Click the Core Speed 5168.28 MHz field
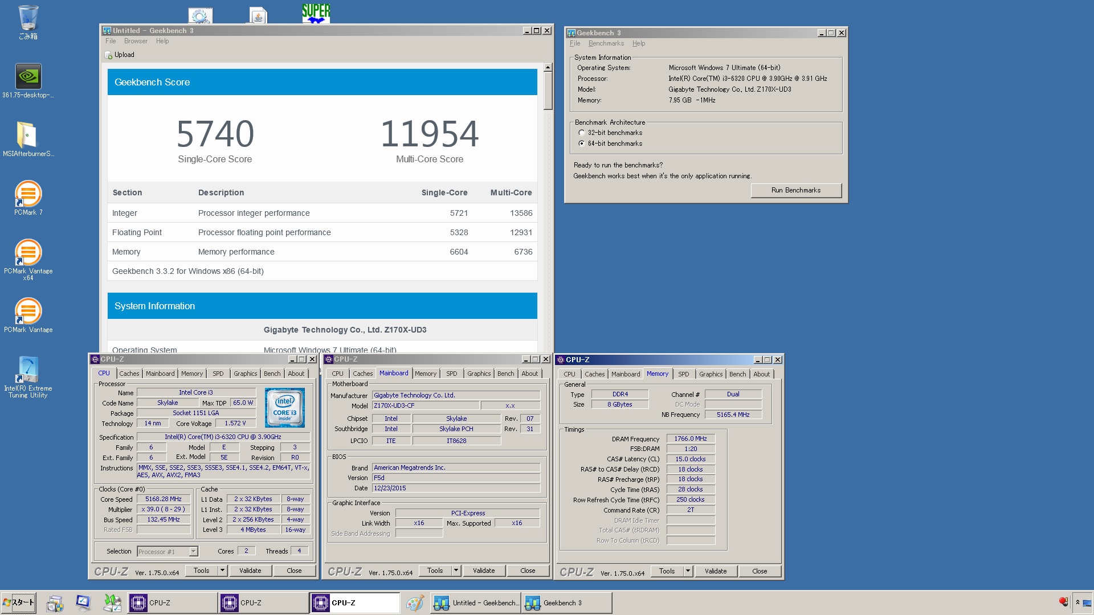This screenshot has height=615, width=1094. coord(164,499)
